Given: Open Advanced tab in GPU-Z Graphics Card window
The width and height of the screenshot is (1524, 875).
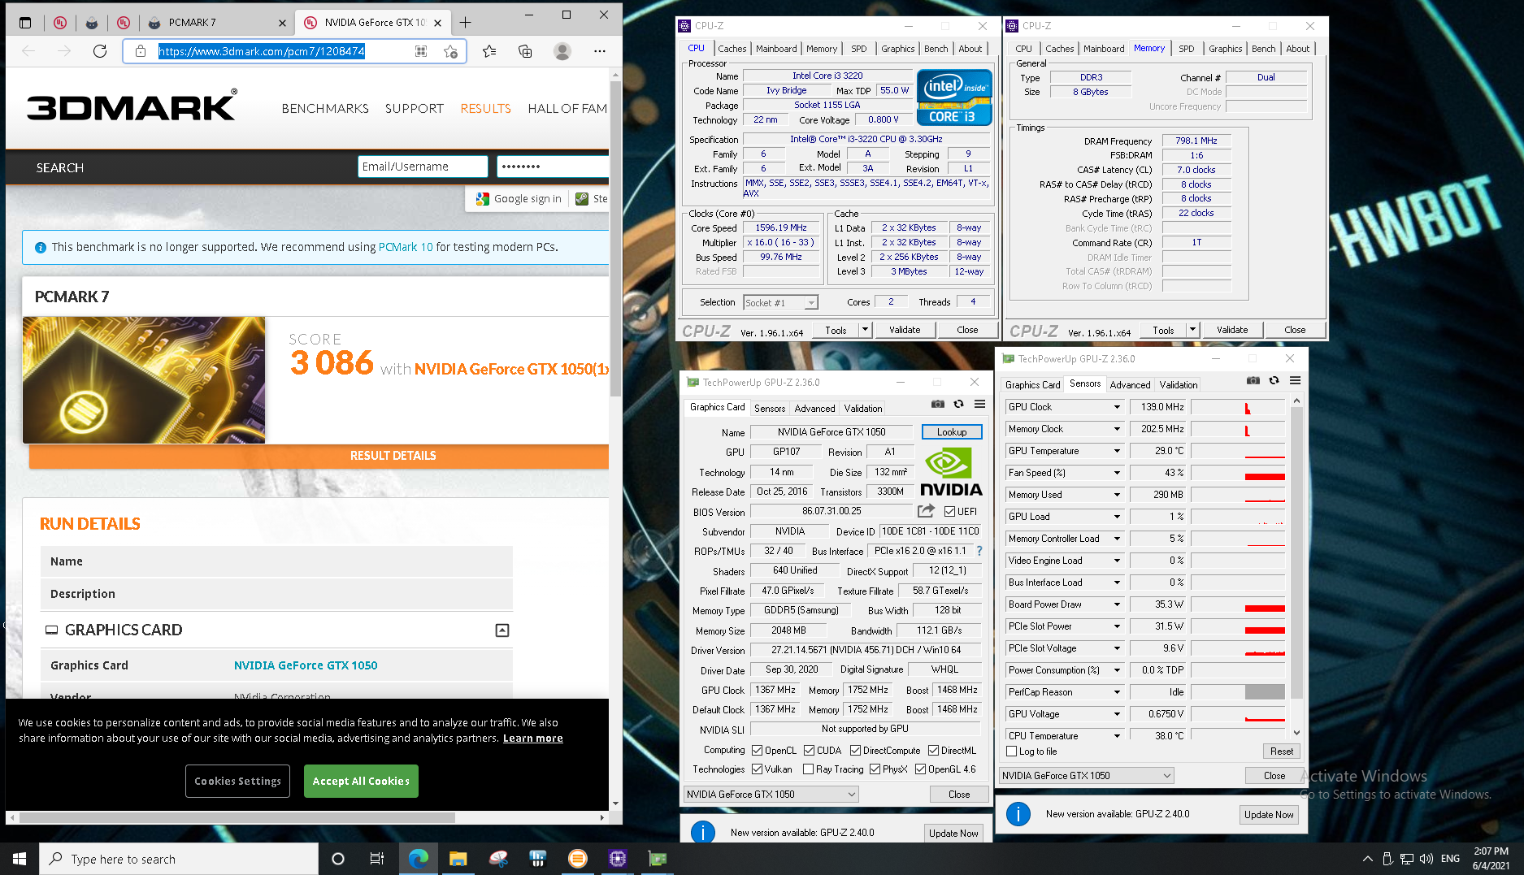Looking at the screenshot, I should (x=814, y=409).
